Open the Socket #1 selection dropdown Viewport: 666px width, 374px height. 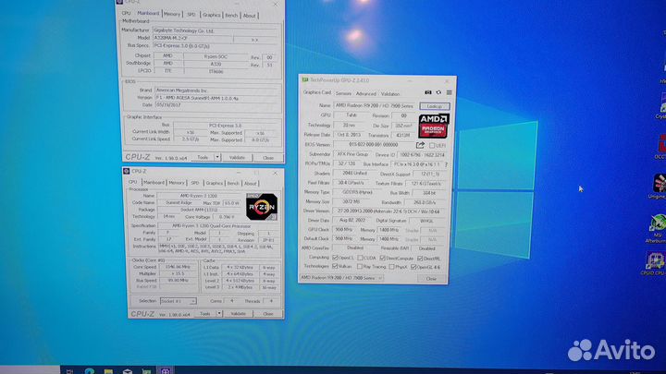(x=178, y=301)
